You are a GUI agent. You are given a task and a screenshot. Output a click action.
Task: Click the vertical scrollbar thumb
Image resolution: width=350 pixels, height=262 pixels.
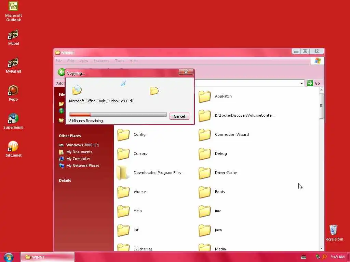[321, 106]
